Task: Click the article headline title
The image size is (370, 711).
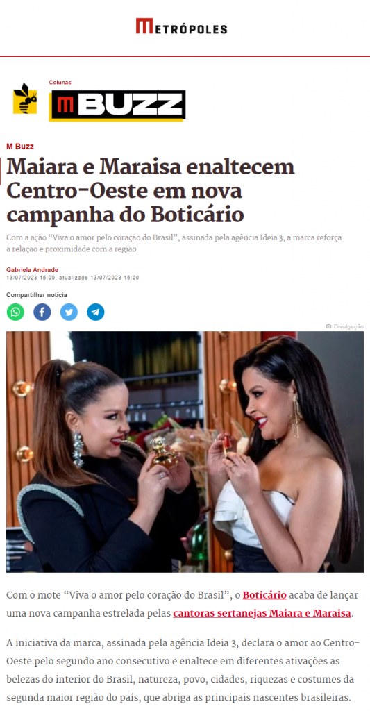Action: [x=151, y=191]
